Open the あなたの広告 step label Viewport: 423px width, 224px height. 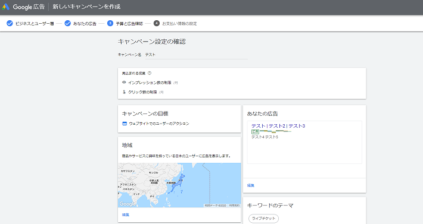85,24
